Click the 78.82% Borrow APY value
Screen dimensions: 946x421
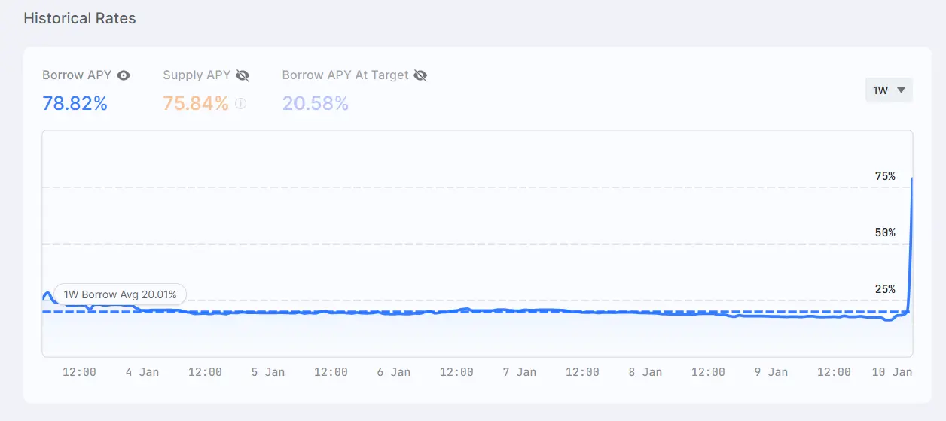[x=75, y=103]
